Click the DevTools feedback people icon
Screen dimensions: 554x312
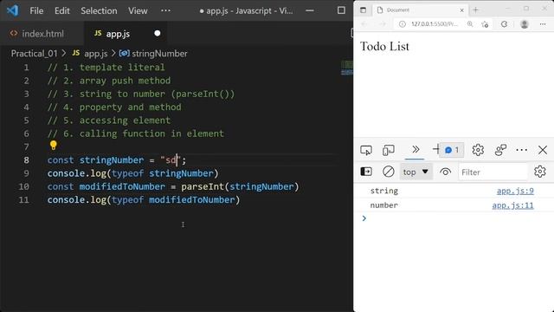click(x=500, y=150)
